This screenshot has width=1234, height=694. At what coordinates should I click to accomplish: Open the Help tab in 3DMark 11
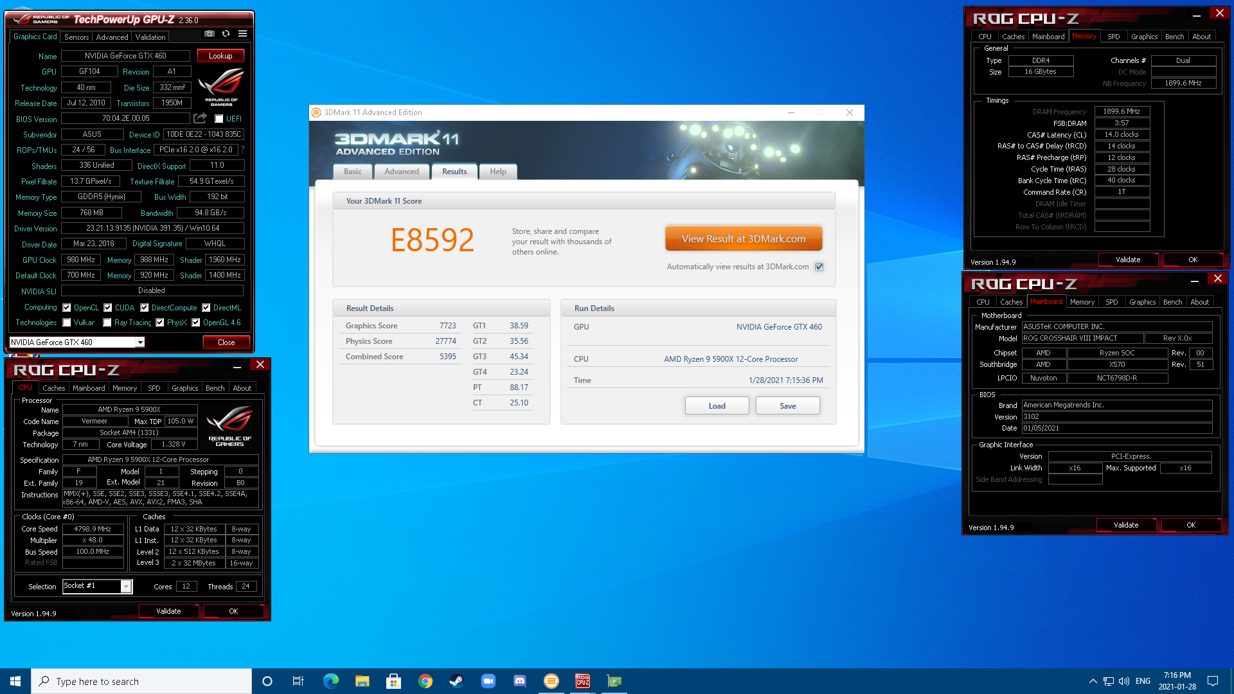point(498,172)
